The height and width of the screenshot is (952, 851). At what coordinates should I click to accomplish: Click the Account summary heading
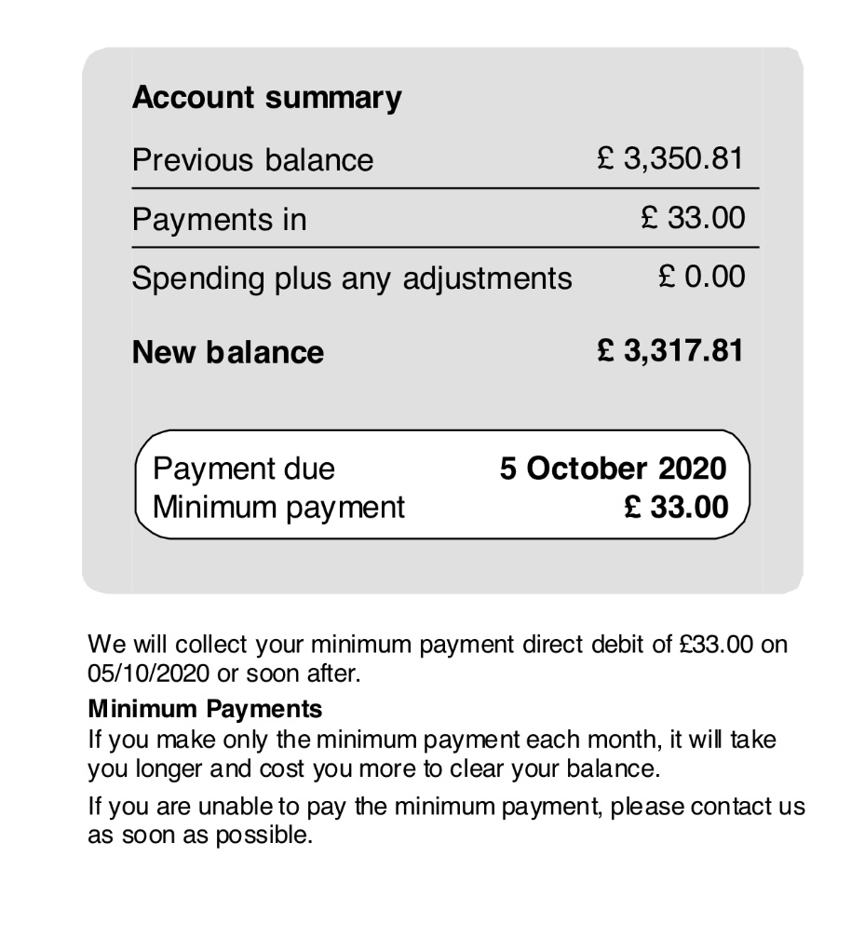[x=266, y=98]
